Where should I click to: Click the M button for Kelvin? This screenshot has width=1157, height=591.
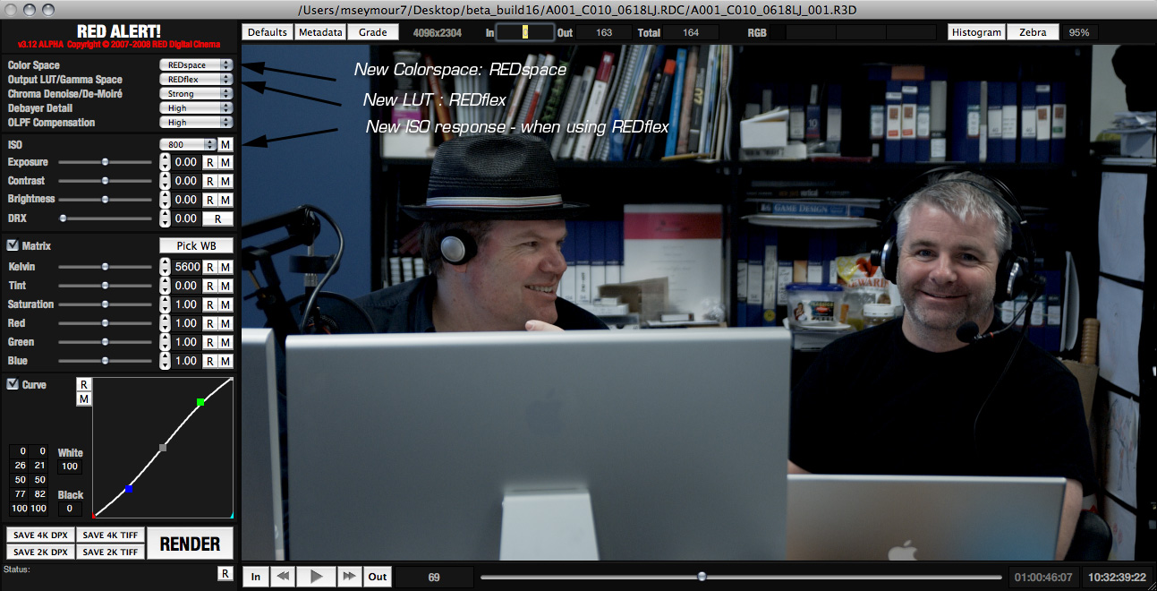(x=225, y=267)
